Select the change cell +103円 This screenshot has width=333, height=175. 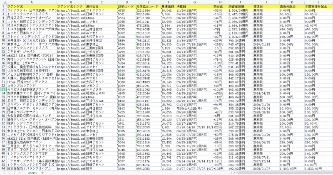pos(221,168)
